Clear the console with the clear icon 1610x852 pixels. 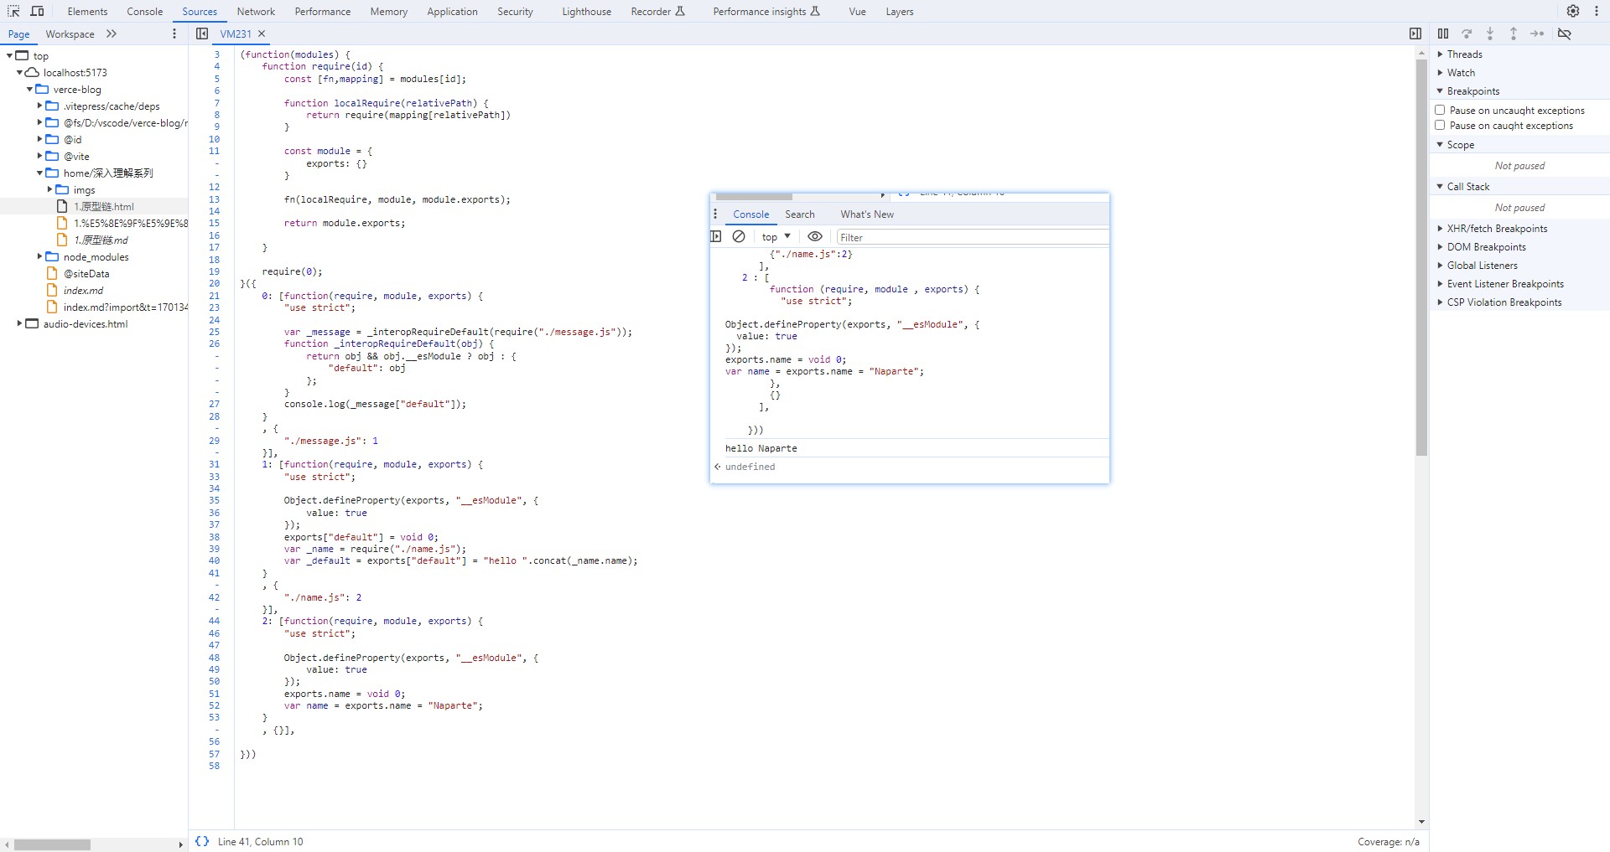point(739,237)
